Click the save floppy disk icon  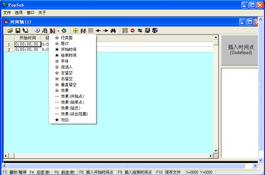(18, 30)
